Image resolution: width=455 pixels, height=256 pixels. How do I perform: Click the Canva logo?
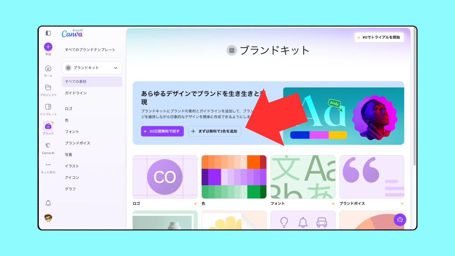pos(72,33)
